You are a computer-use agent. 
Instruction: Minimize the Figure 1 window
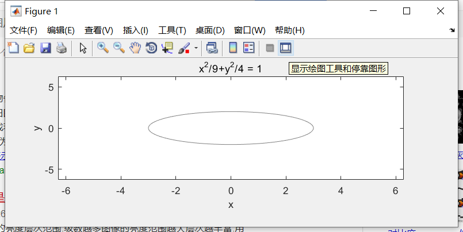point(373,11)
